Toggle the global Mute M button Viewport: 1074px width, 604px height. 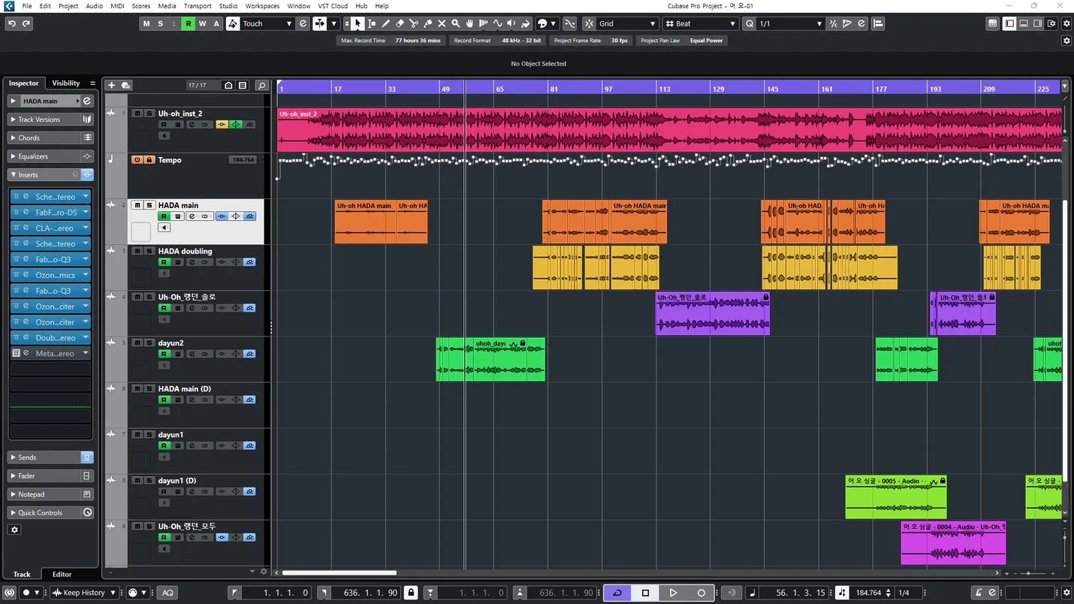tap(146, 23)
